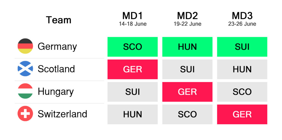Click Germany's green SUI cell in MD3
The image size is (282, 140).
click(242, 47)
